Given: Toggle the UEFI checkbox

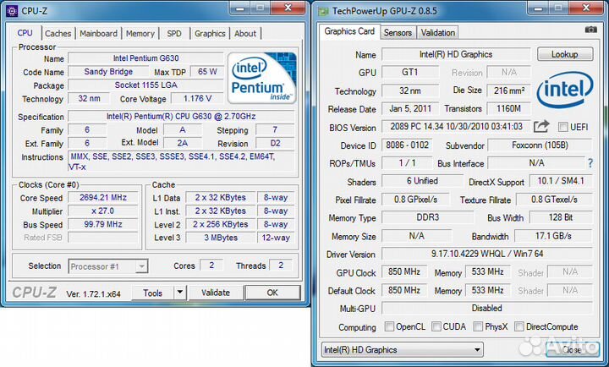Looking at the screenshot, I should coord(562,127).
